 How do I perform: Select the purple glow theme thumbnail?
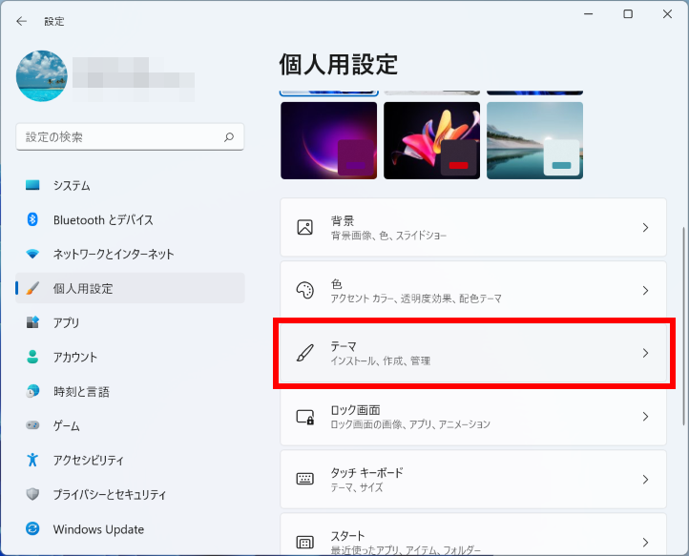(x=328, y=140)
